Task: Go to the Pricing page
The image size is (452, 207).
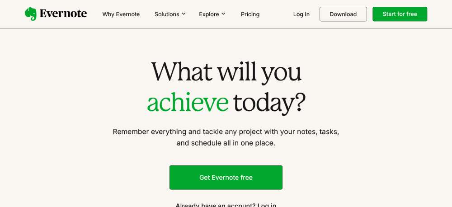Action: (250, 14)
